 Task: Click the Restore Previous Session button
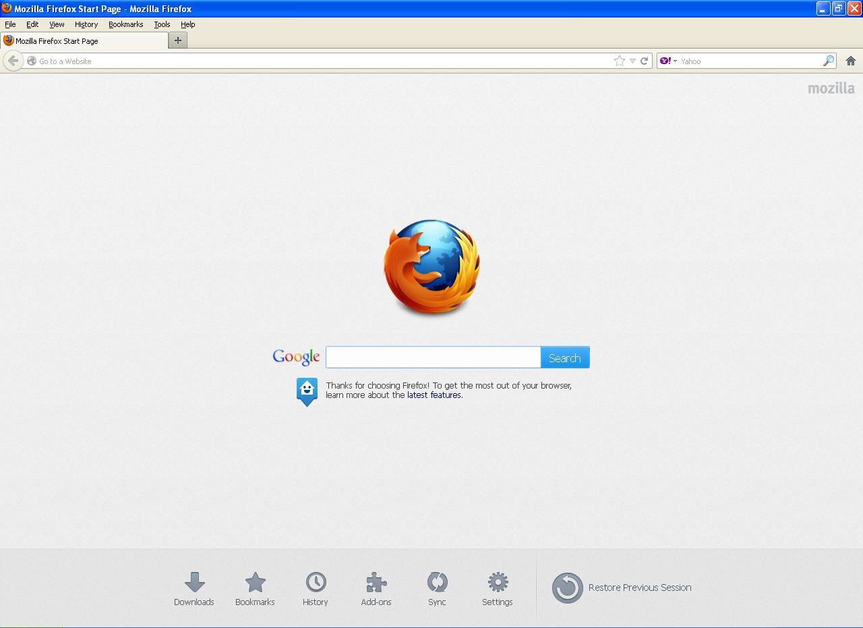click(622, 588)
